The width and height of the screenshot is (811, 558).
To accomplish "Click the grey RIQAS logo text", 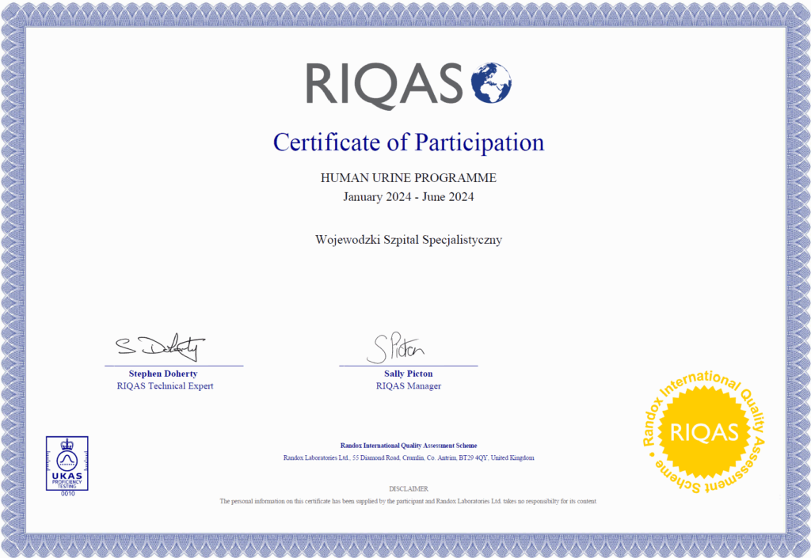I will tap(384, 84).
